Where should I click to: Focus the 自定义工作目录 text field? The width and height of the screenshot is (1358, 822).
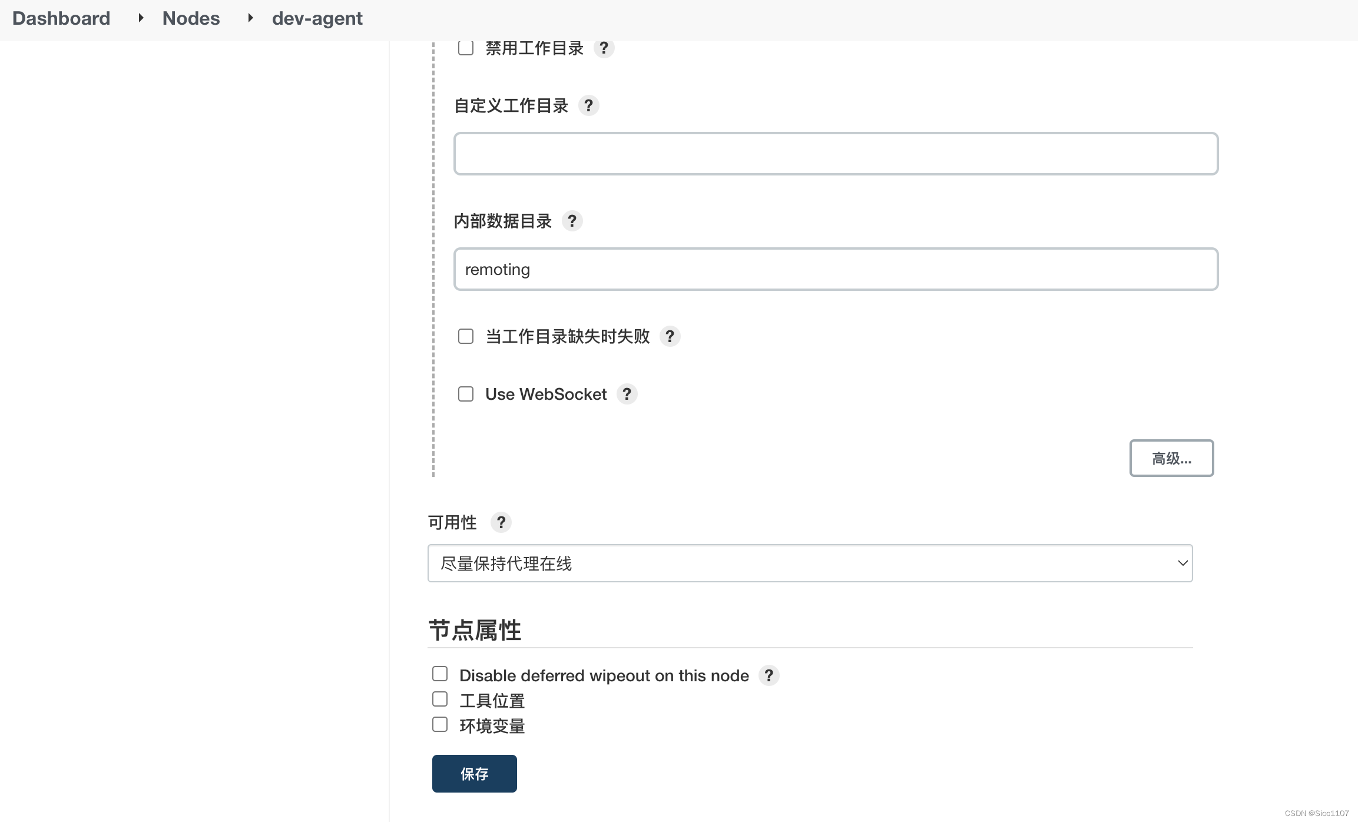836,154
